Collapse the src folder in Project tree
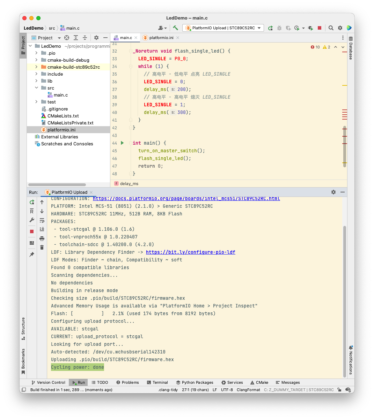374x419 pixels. (36, 88)
